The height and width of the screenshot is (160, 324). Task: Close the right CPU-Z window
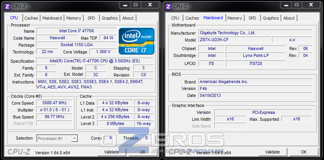[x=311, y=5]
